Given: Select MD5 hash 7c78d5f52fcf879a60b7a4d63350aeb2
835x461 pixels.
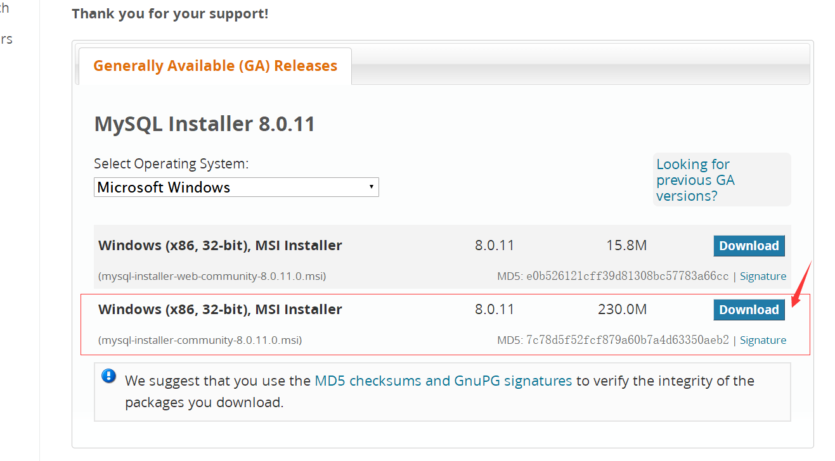Looking at the screenshot, I should 628,340.
